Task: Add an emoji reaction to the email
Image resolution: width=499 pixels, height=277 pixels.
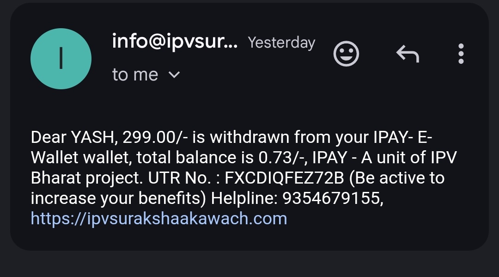Action: point(346,55)
